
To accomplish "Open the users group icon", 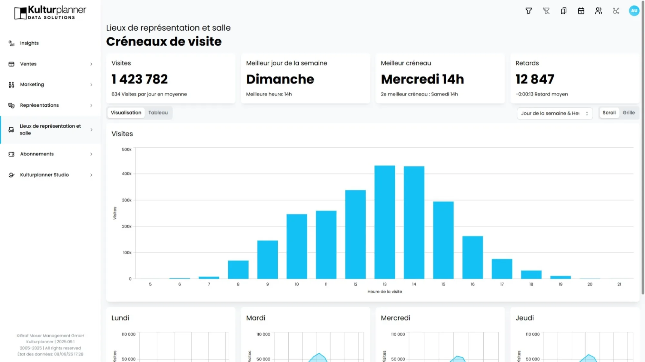I will (x=599, y=11).
